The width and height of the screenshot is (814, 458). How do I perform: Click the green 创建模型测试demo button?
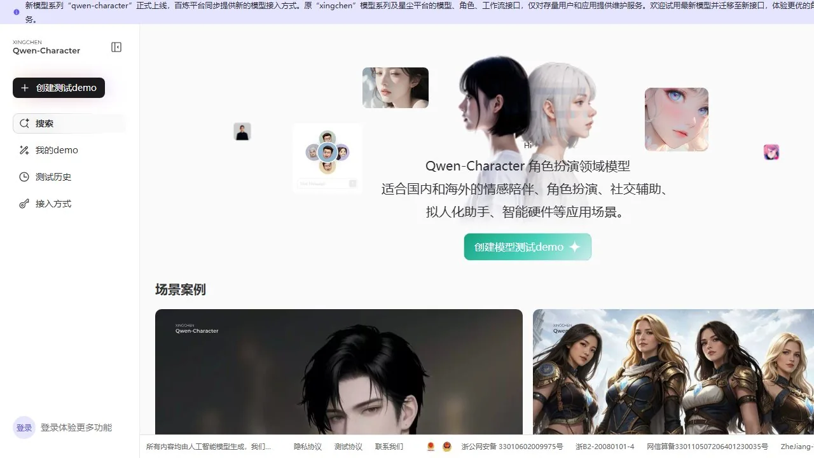click(528, 247)
